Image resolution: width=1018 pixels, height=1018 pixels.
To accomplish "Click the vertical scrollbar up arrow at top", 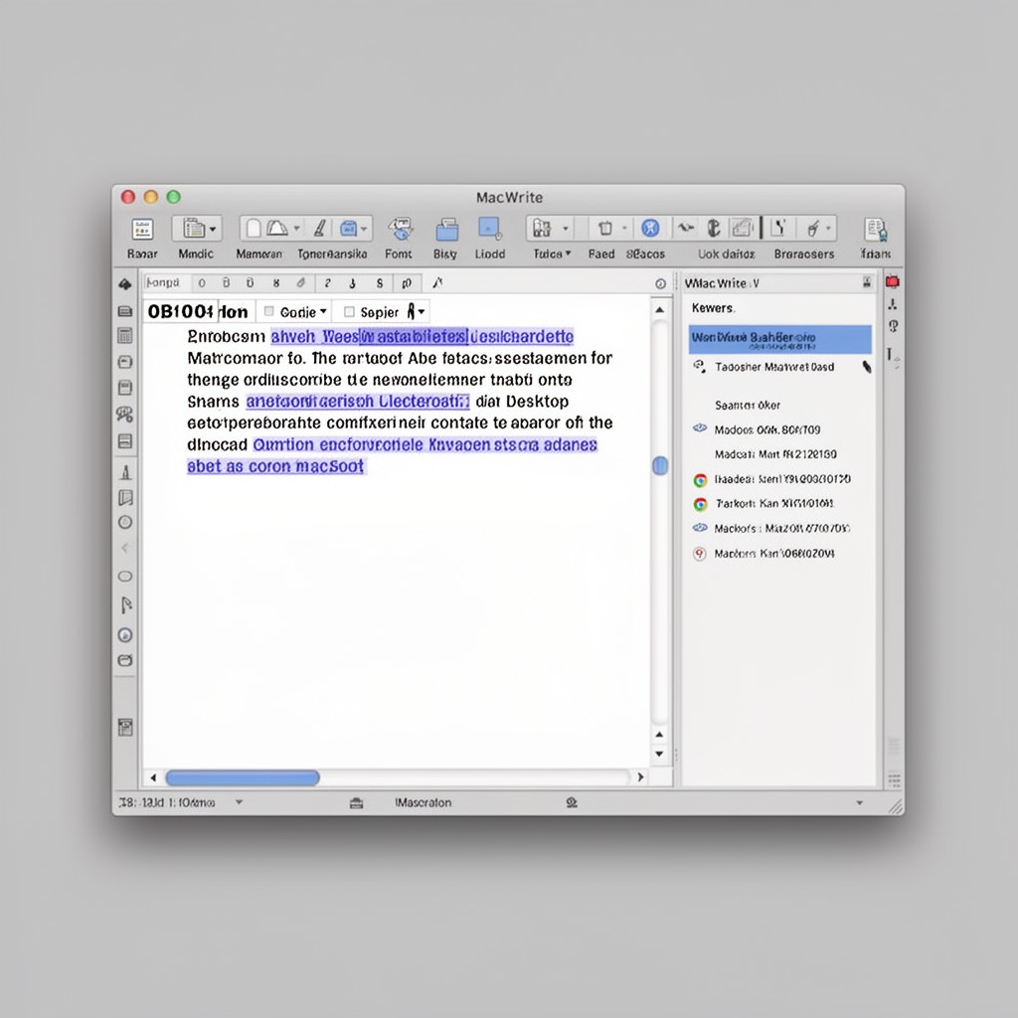I will (660, 310).
